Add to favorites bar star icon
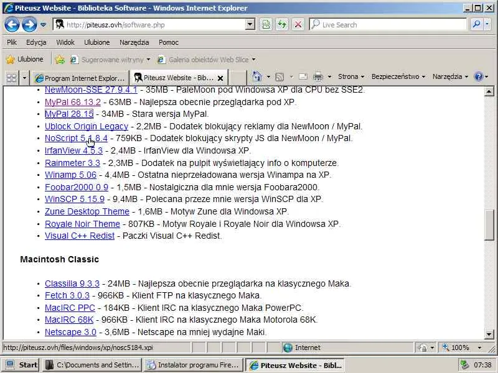Viewport: 498px width, 373px height. coord(60,59)
